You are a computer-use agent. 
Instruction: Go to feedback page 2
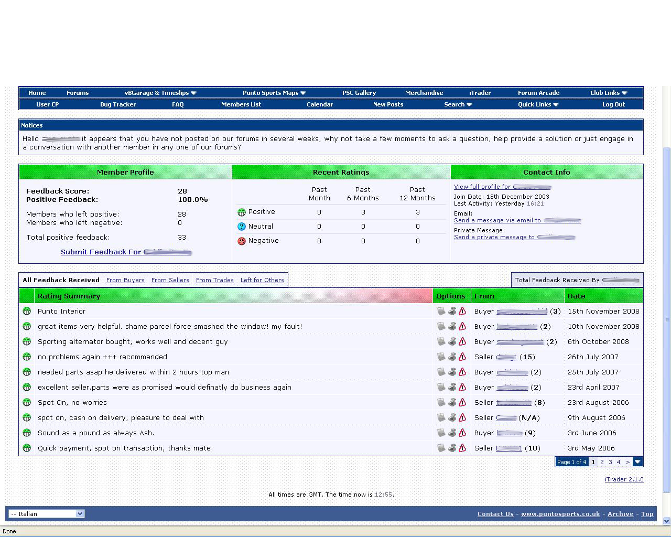click(602, 462)
